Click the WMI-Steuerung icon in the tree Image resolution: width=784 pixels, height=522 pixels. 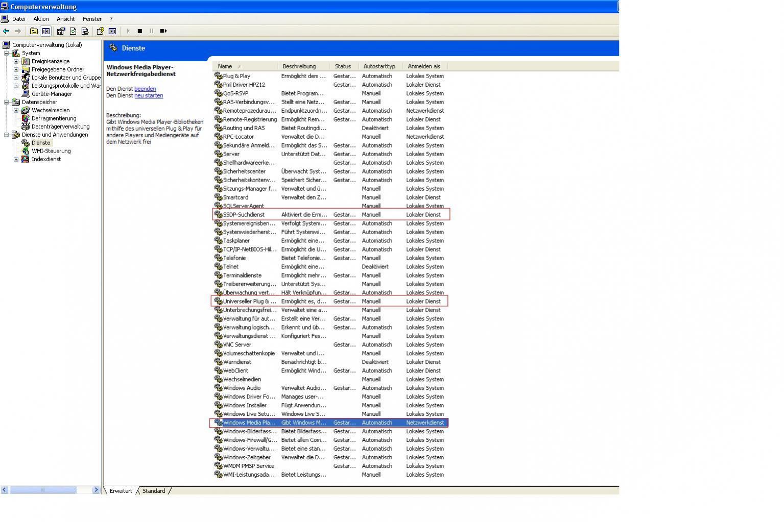click(26, 151)
